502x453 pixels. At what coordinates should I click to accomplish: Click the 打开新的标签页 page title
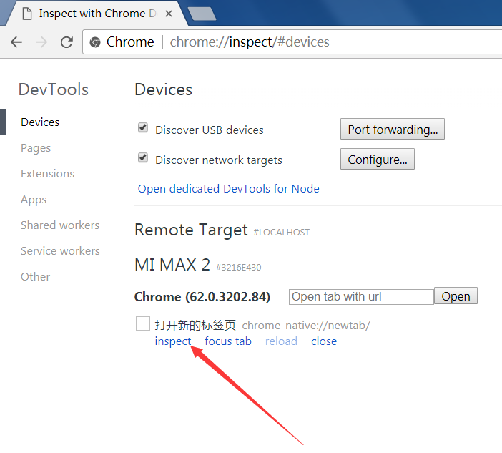(195, 325)
